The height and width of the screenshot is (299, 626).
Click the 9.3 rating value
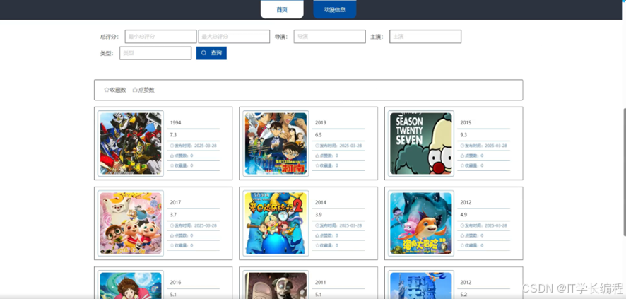click(x=463, y=135)
